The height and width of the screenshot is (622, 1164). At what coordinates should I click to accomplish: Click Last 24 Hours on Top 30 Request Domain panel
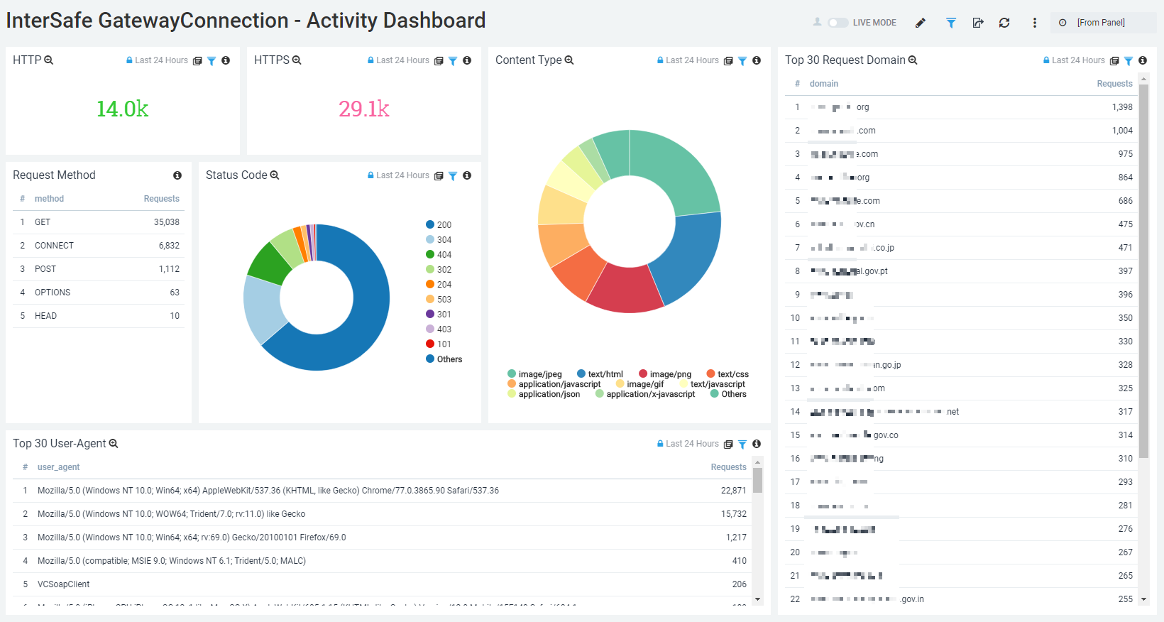[1074, 60]
